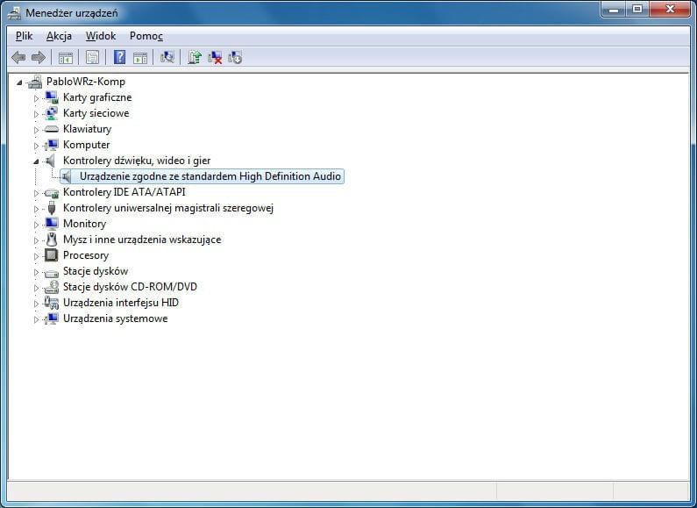This screenshot has height=508, width=697.
Task: Close the Menedżer urządzeń window
Action: (671, 9)
